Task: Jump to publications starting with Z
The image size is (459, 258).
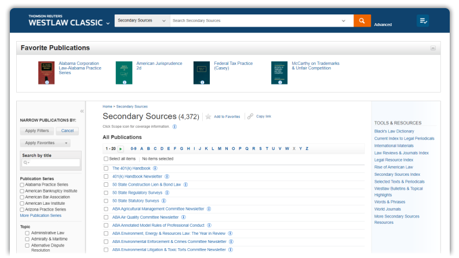Action: click(307, 149)
